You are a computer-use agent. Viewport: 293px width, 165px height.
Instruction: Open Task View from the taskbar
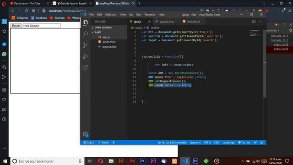[90, 161]
